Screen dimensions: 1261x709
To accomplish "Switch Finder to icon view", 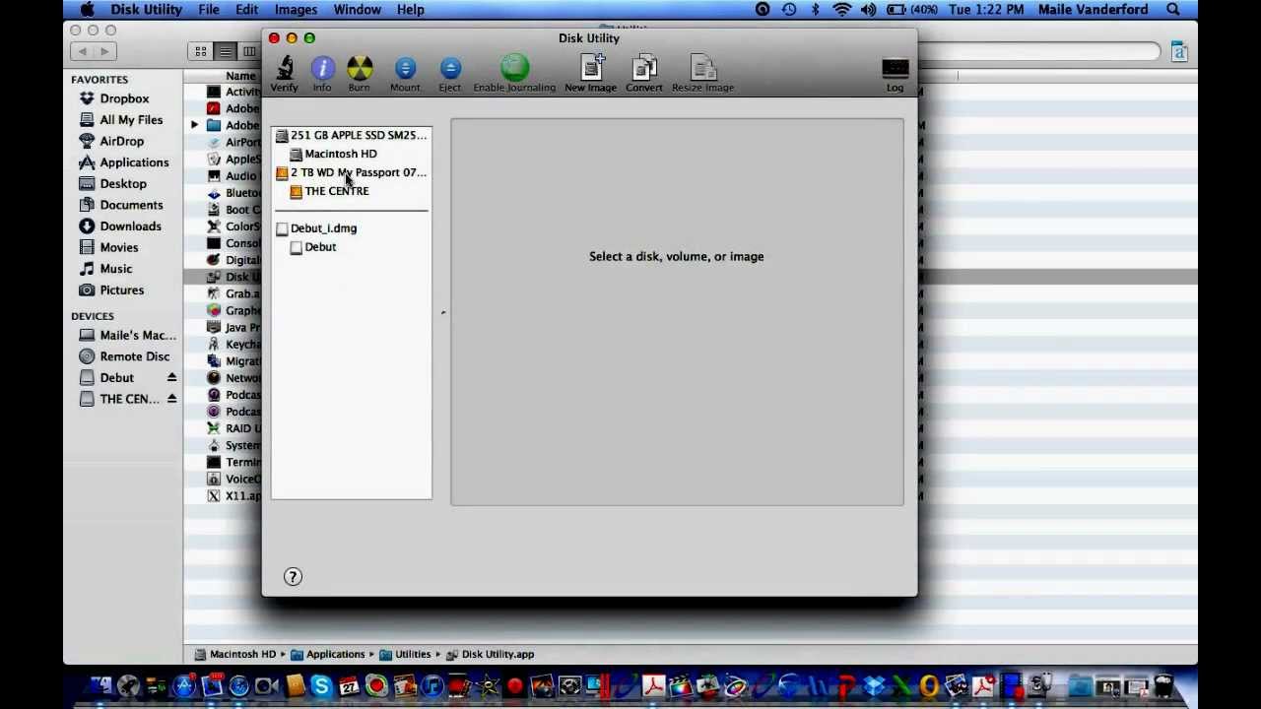I will click(201, 51).
